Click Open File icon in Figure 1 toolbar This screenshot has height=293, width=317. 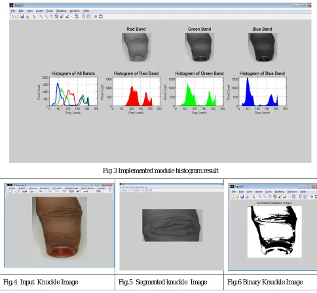tap(16, 16)
